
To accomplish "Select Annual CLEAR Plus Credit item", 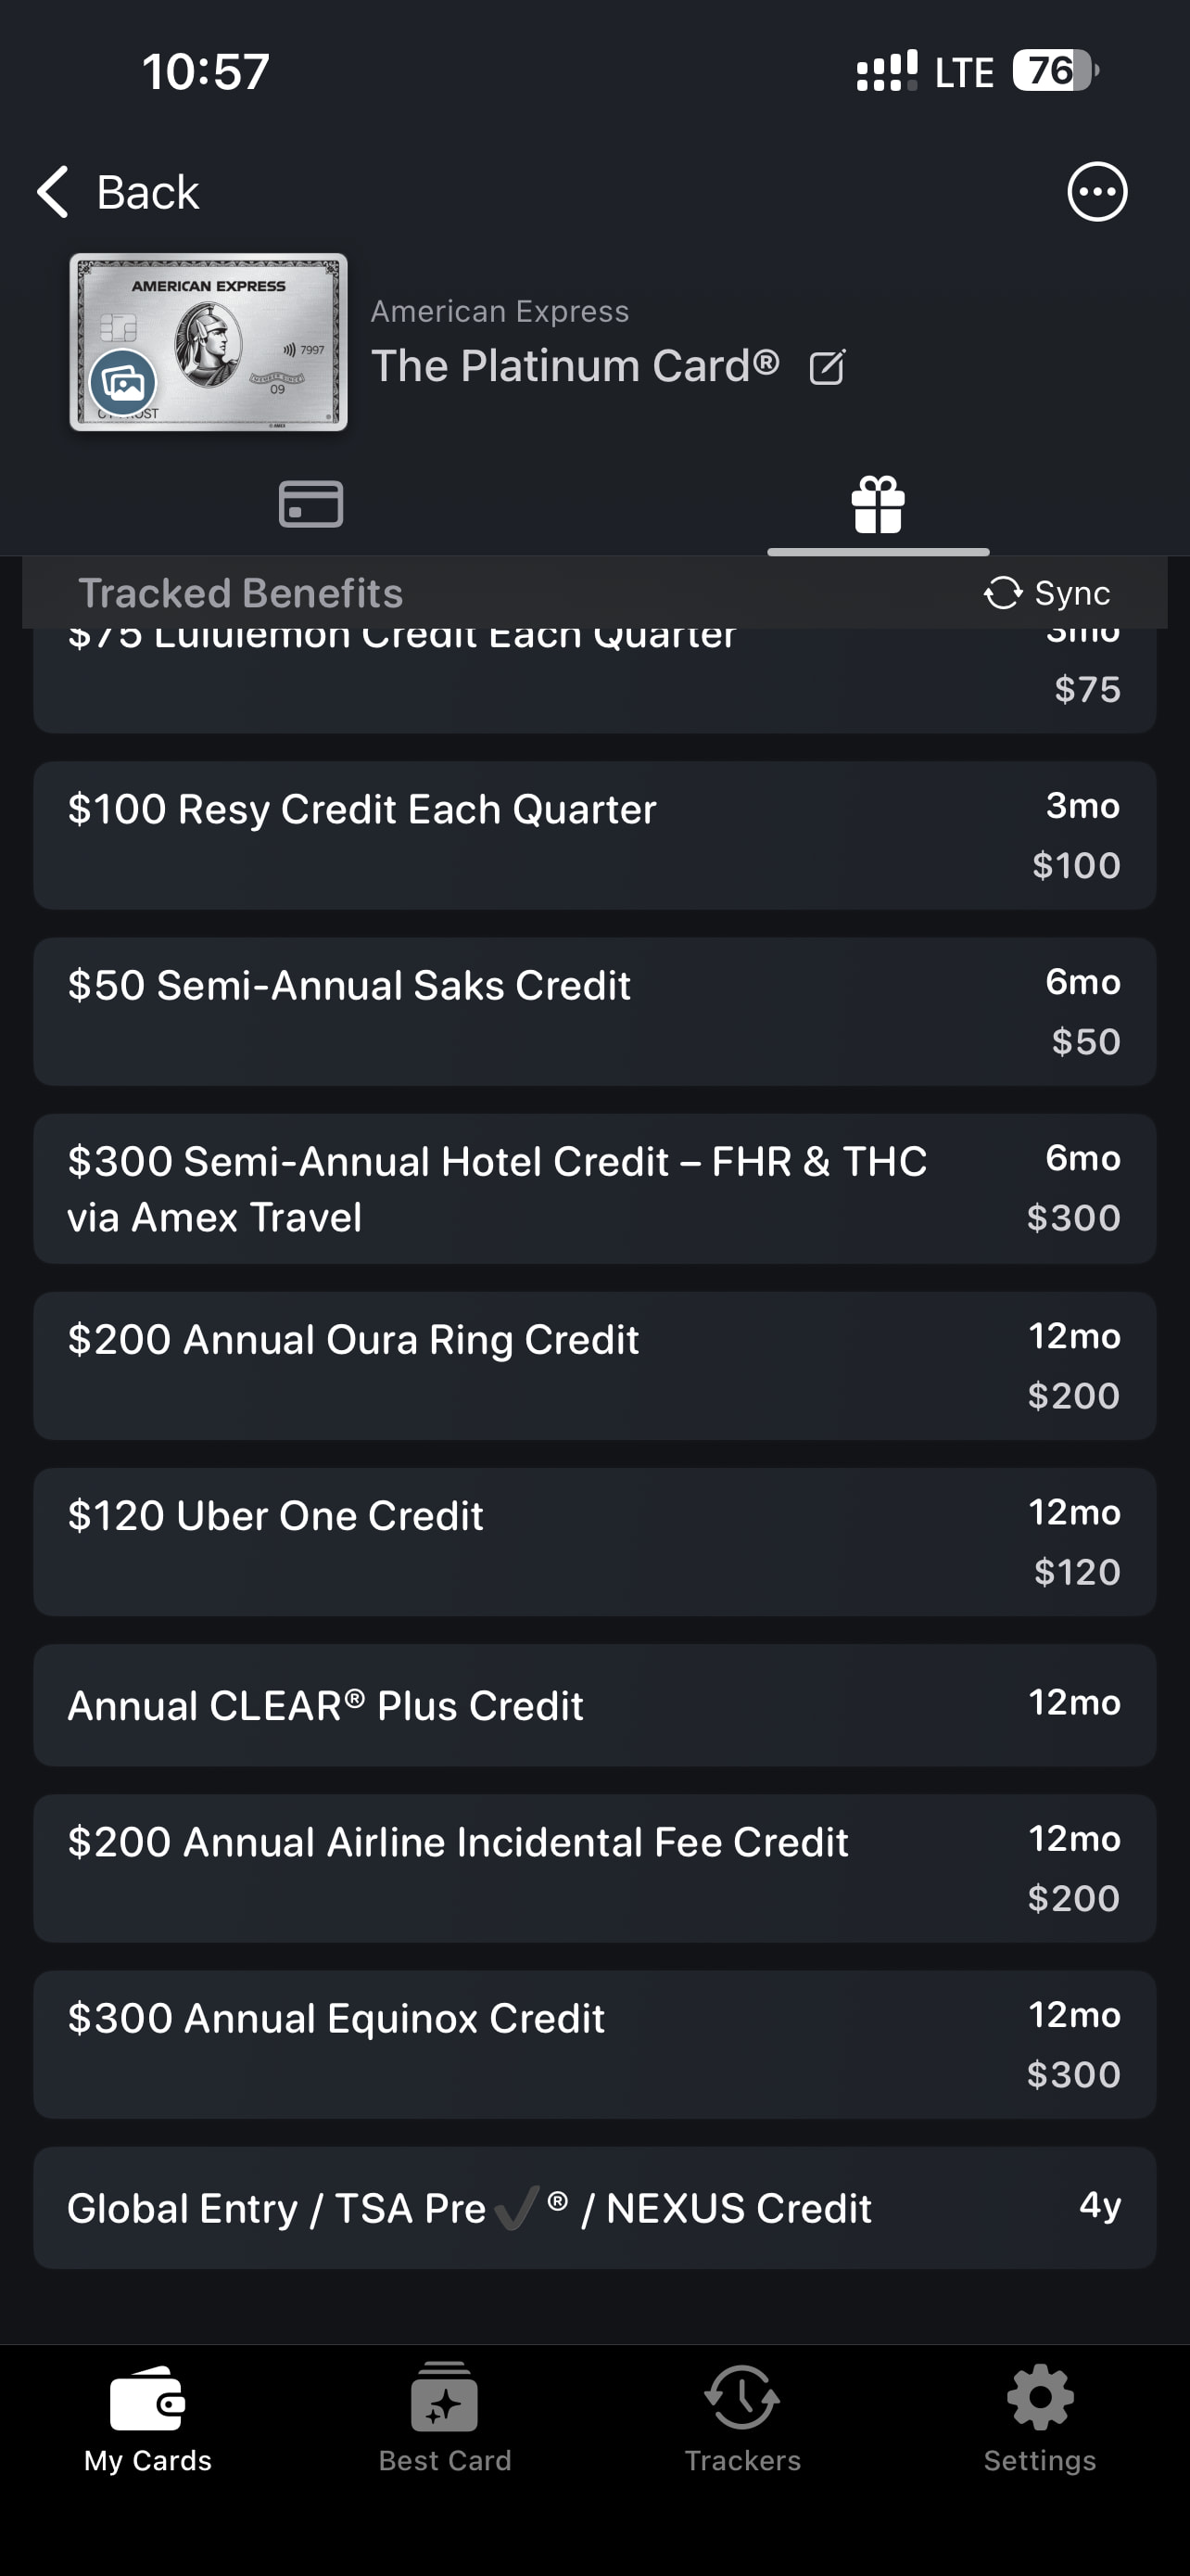I will 594,1705.
